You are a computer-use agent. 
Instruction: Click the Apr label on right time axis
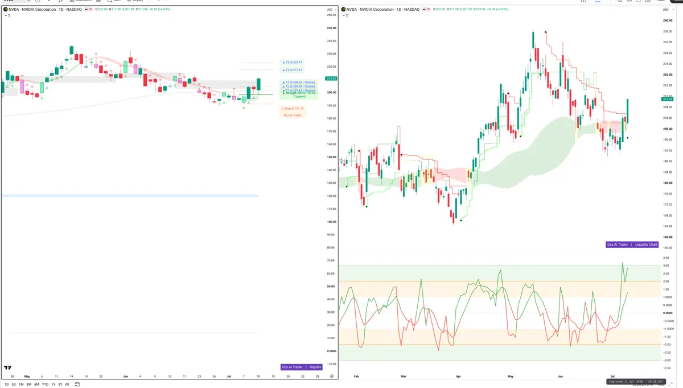[x=458, y=377]
